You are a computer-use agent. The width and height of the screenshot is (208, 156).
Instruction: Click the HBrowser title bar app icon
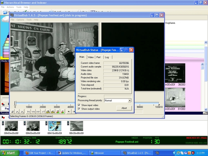point(2,2)
